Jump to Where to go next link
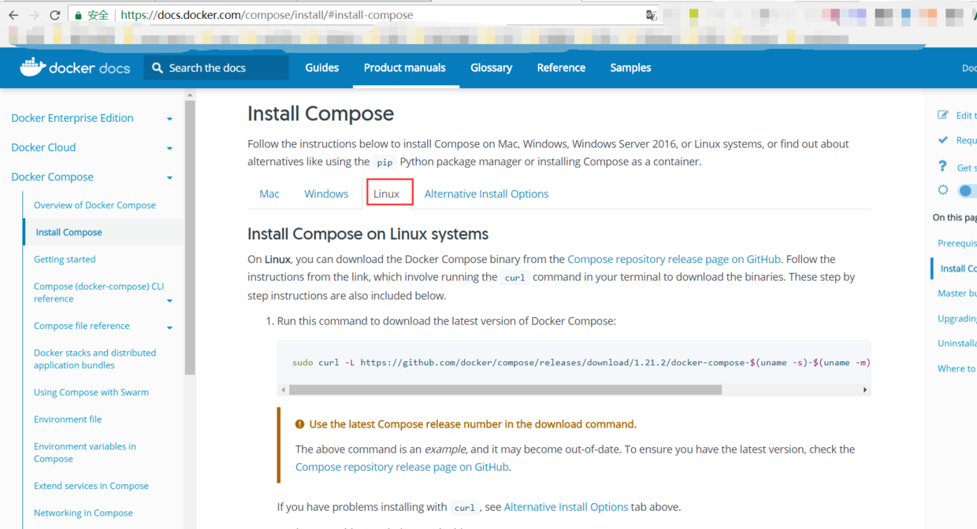Image resolution: width=977 pixels, height=529 pixels. coord(957,368)
